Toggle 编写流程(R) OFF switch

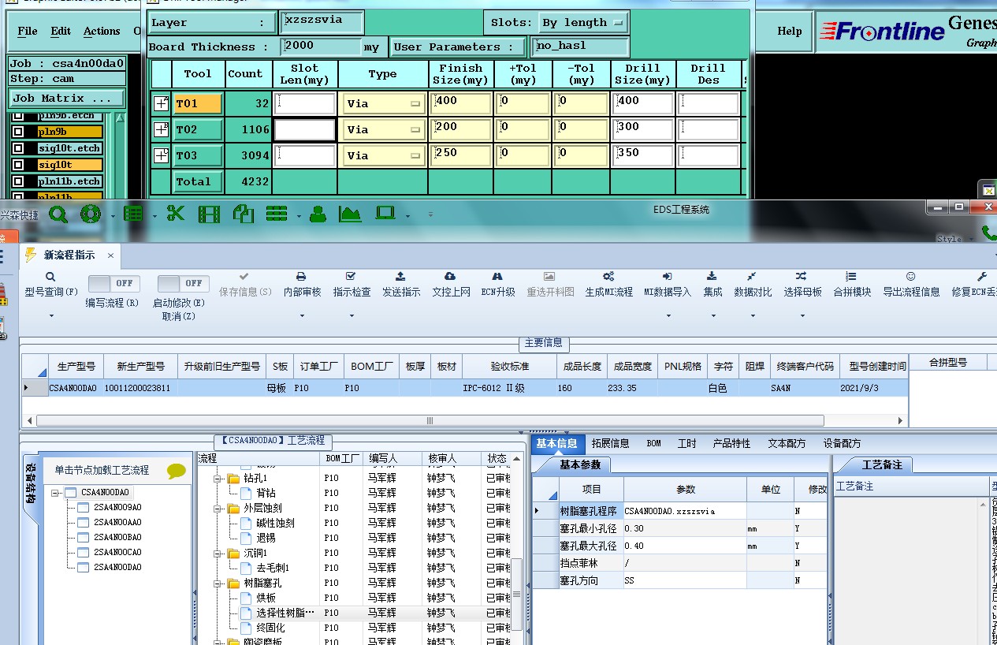114,283
